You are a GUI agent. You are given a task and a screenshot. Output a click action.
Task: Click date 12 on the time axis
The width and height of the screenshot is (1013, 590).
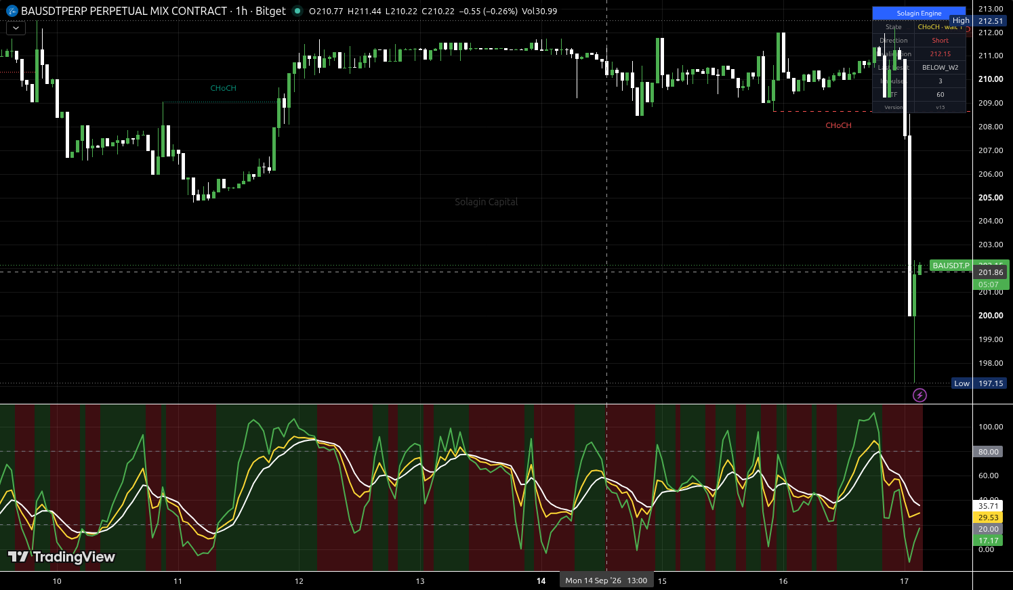(299, 581)
